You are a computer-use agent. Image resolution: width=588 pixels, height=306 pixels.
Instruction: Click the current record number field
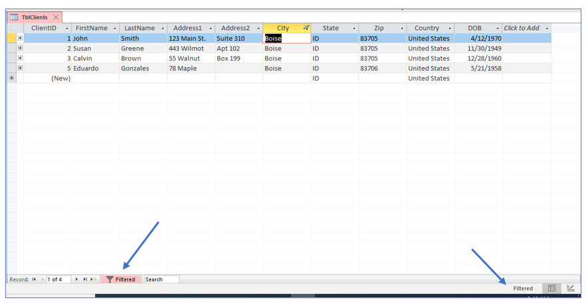[58, 279]
